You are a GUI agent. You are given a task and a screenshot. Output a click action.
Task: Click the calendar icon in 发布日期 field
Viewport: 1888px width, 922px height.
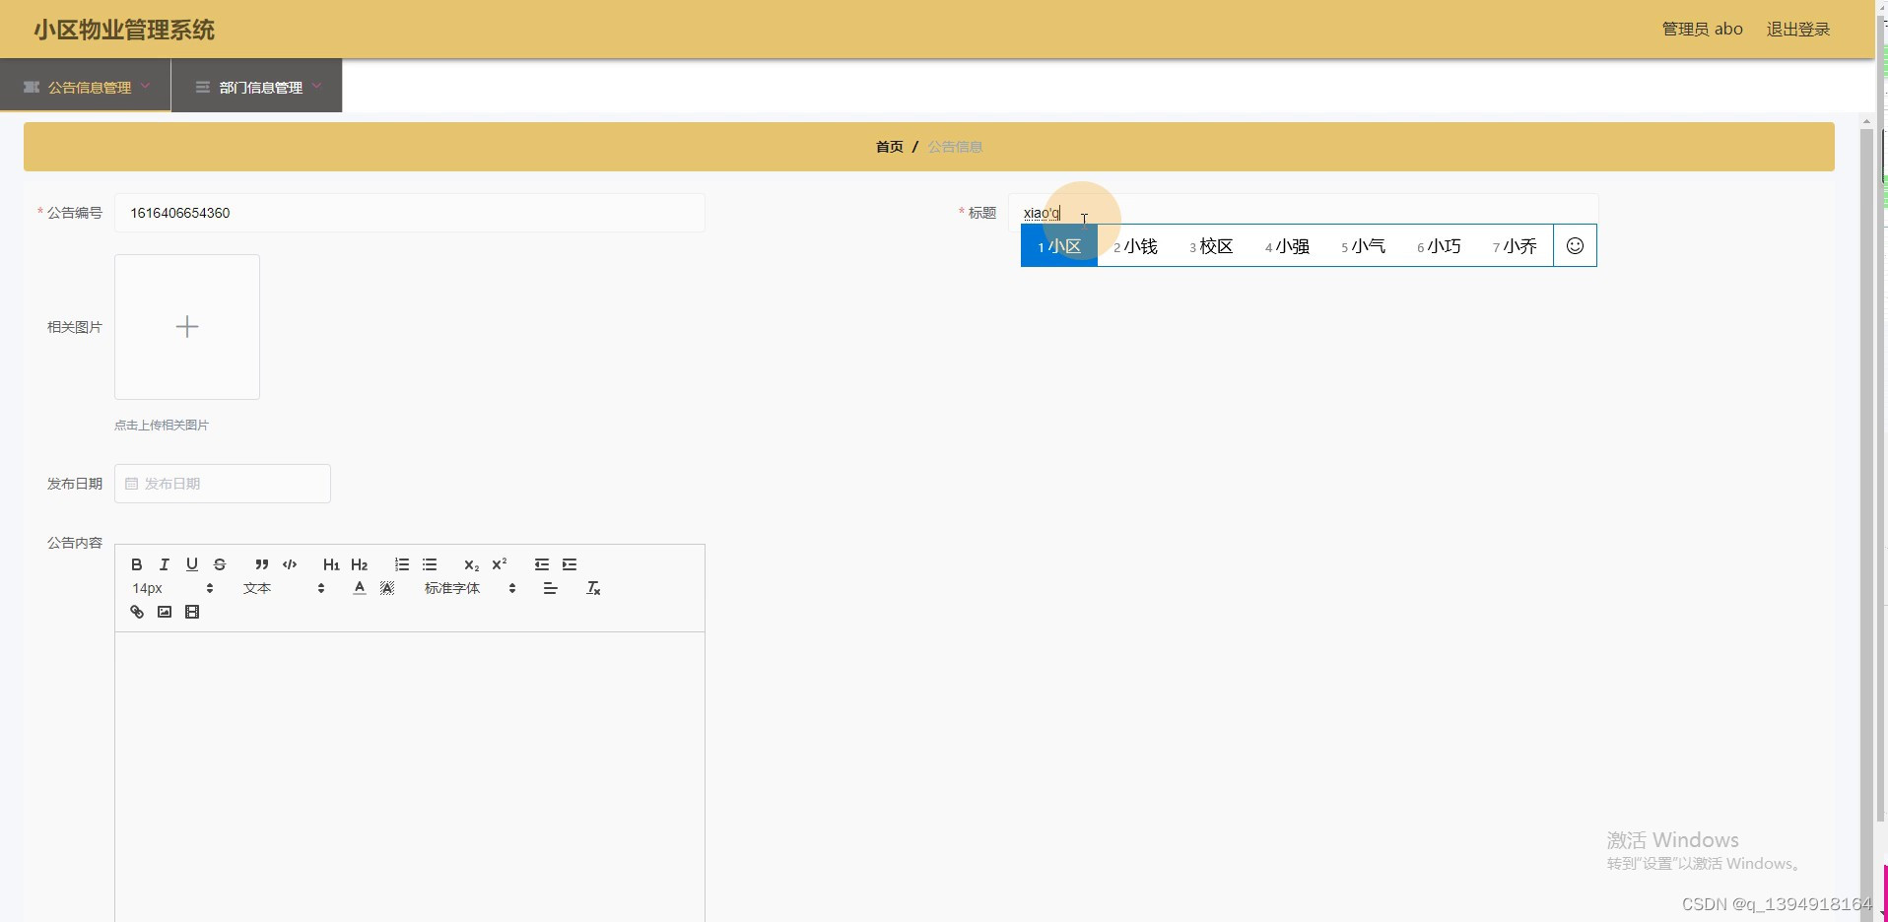coord(131,484)
